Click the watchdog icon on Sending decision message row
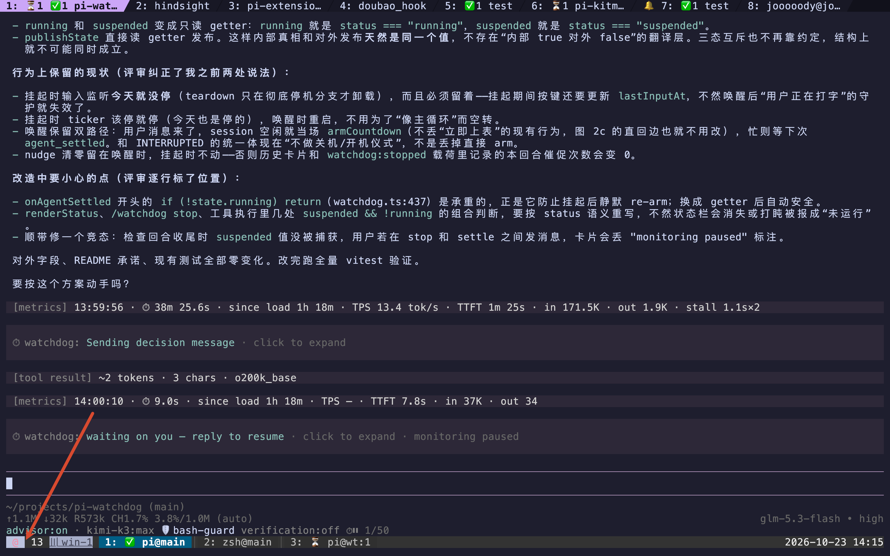The height and width of the screenshot is (556, 890). 16,343
